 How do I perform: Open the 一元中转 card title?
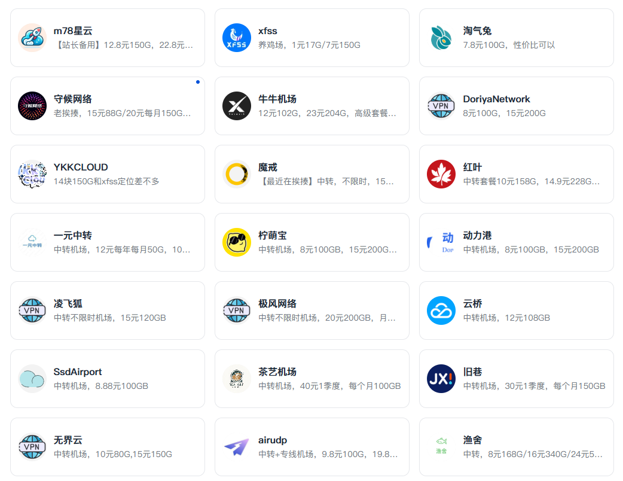(72, 236)
